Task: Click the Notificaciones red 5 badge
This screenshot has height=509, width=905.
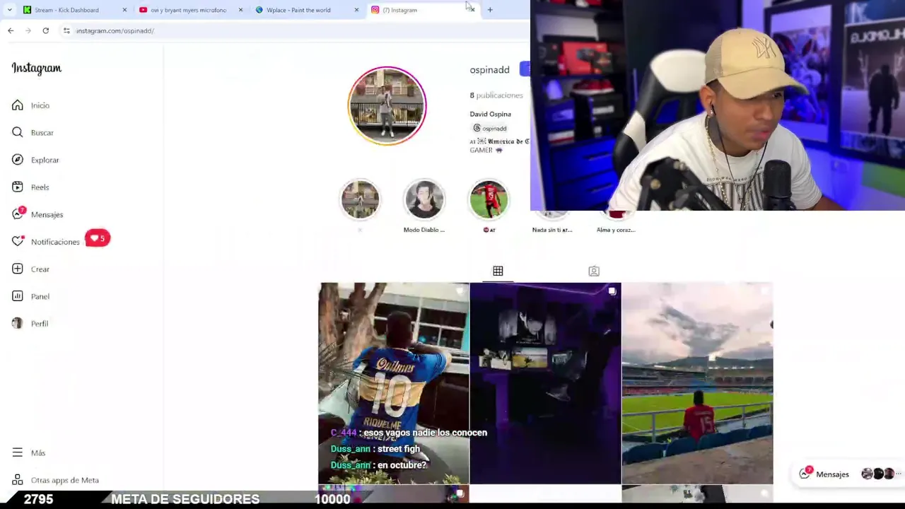Action: (98, 238)
